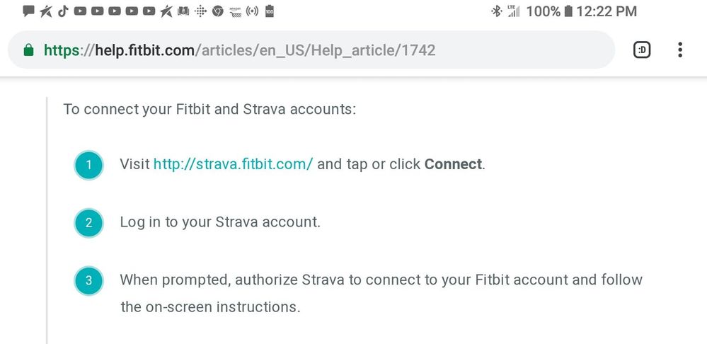The width and height of the screenshot is (707, 344).
Task: Tap the step 2 circle badge
Action: (x=88, y=222)
